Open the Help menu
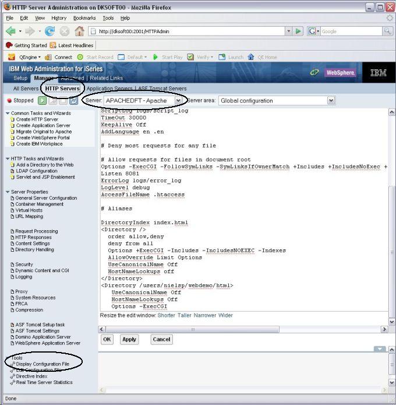Screen dimensions: 396x405 tap(125, 18)
